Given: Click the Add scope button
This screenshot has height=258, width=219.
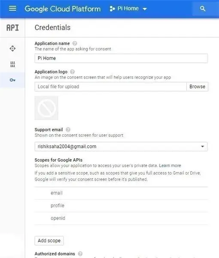Looking at the screenshot, I should pyautogui.click(x=49, y=241).
